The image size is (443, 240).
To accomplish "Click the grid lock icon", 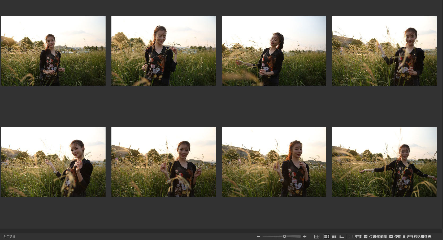I will click(317, 237).
